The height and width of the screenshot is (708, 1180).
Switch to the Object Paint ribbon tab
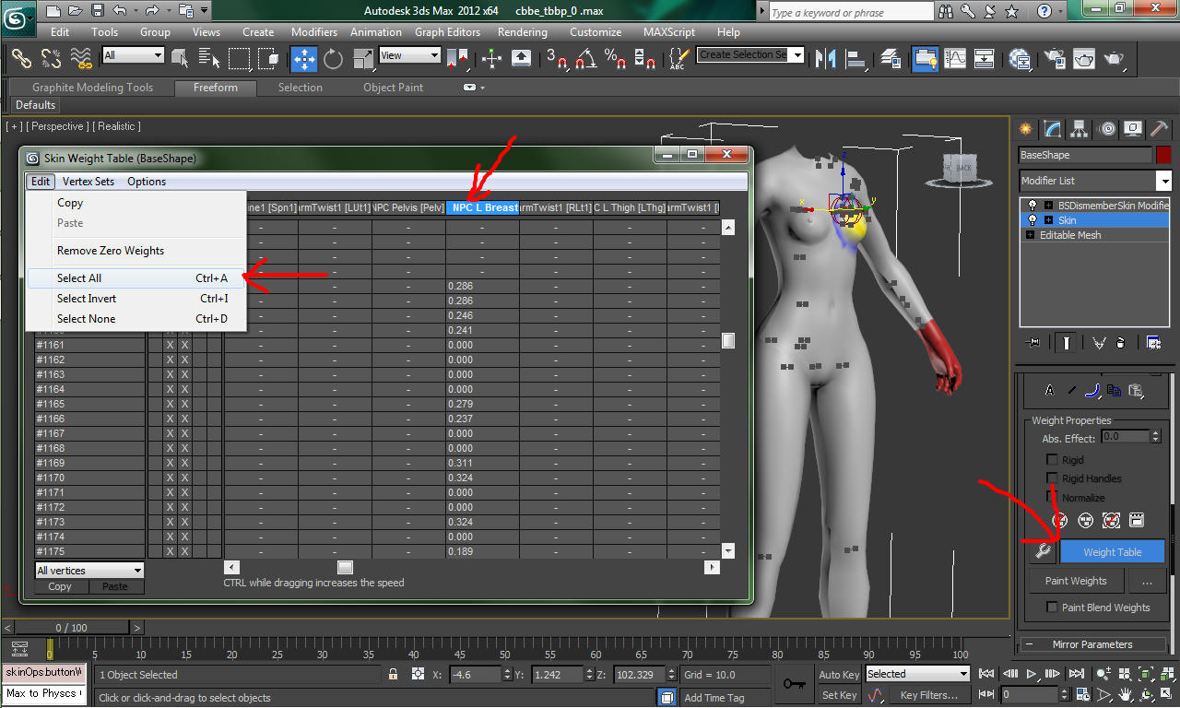tap(393, 88)
